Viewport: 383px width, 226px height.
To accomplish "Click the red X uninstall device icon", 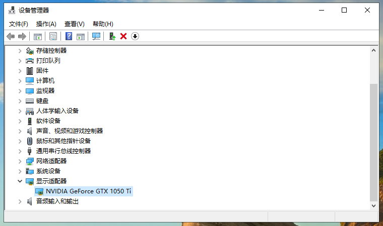I will 123,36.
